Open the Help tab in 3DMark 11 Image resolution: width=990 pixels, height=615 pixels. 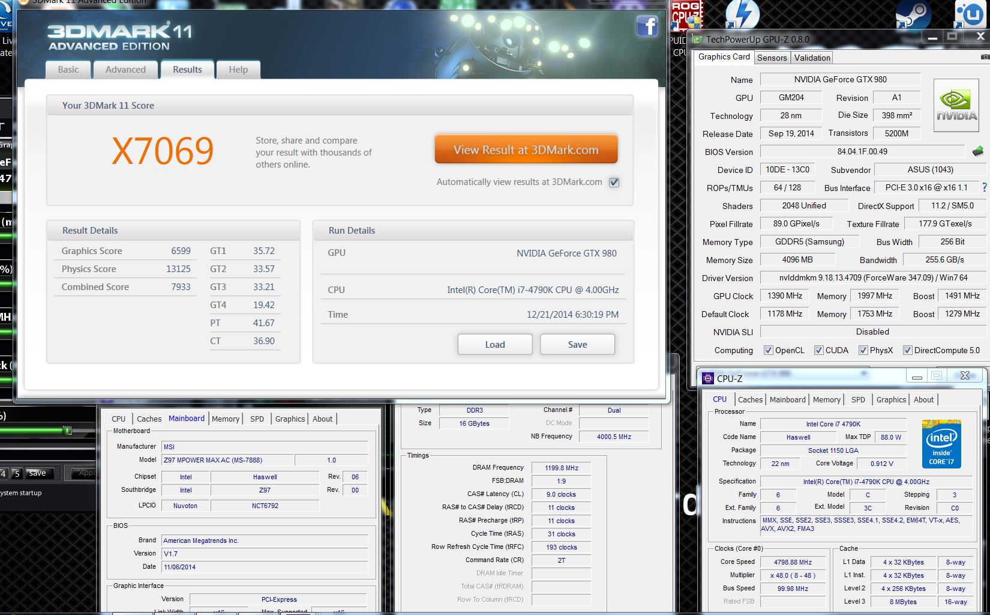click(238, 70)
